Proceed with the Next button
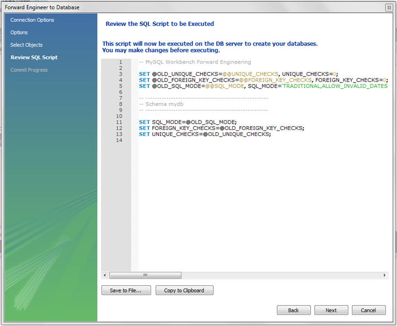The image size is (397, 326). [x=331, y=310]
